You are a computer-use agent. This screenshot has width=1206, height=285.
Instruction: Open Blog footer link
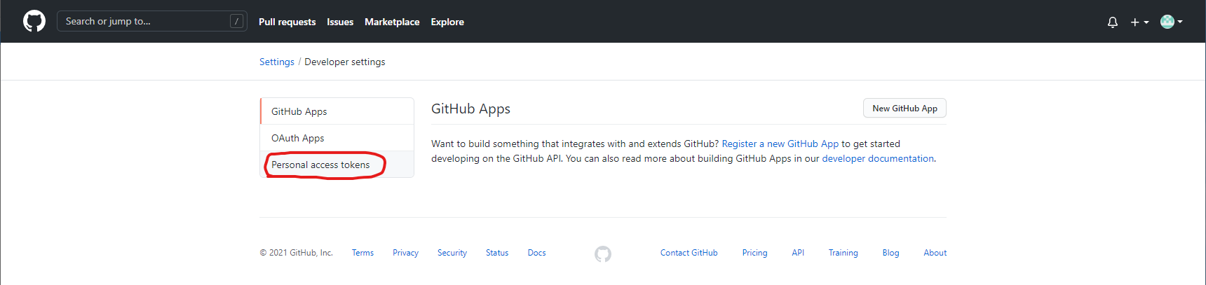coord(890,253)
